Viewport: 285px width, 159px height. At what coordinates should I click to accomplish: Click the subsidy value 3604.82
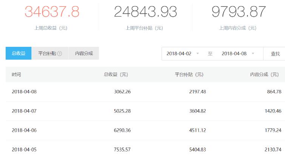pos(197,111)
